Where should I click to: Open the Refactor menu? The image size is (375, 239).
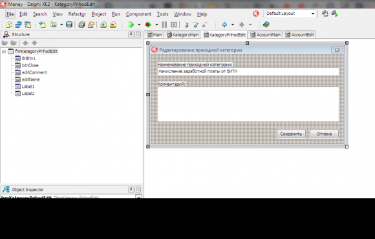(x=77, y=14)
